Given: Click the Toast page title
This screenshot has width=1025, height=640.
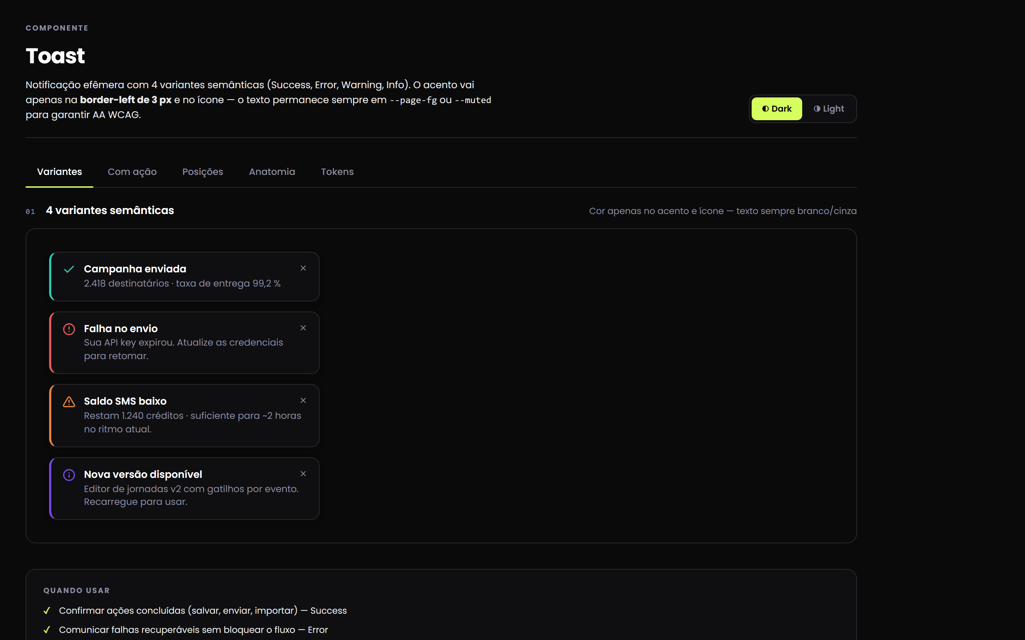Looking at the screenshot, I should pos(55,56).
